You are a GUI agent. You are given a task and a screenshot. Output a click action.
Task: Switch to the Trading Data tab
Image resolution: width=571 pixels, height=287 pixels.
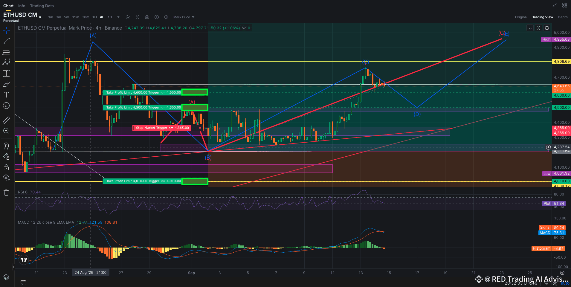tap(42, 6)
